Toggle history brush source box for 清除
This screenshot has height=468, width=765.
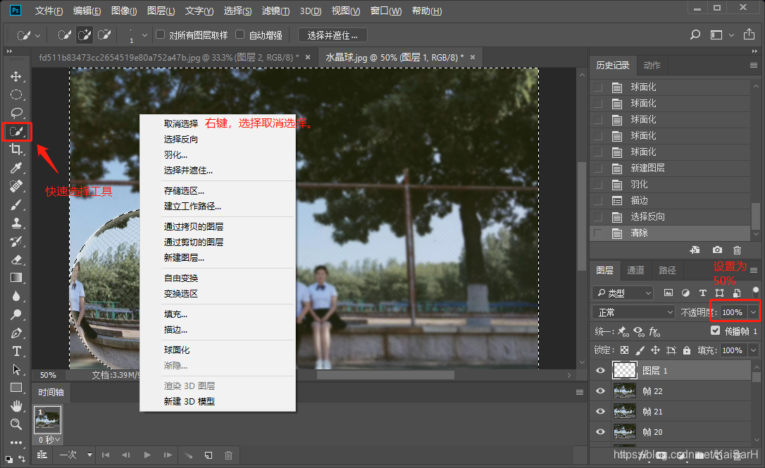pyautogui.click(x=598, y=233)
